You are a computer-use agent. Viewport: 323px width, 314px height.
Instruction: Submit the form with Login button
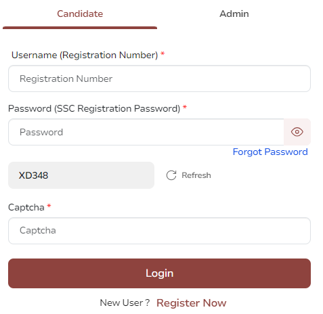tap(159, 273)
